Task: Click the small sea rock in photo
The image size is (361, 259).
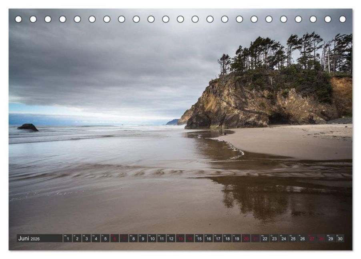Action: point(28,128)
